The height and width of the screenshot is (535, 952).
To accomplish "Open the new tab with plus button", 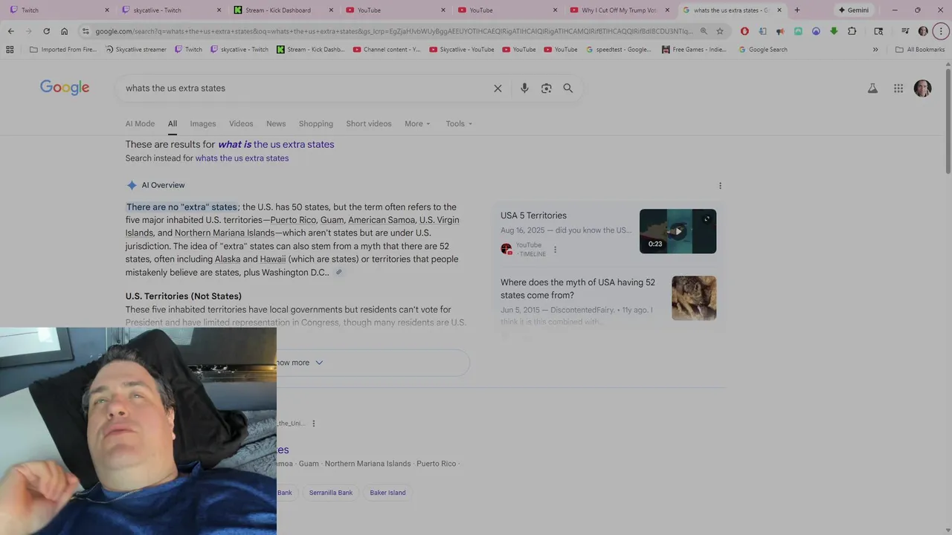I will (x=797, y=10).
